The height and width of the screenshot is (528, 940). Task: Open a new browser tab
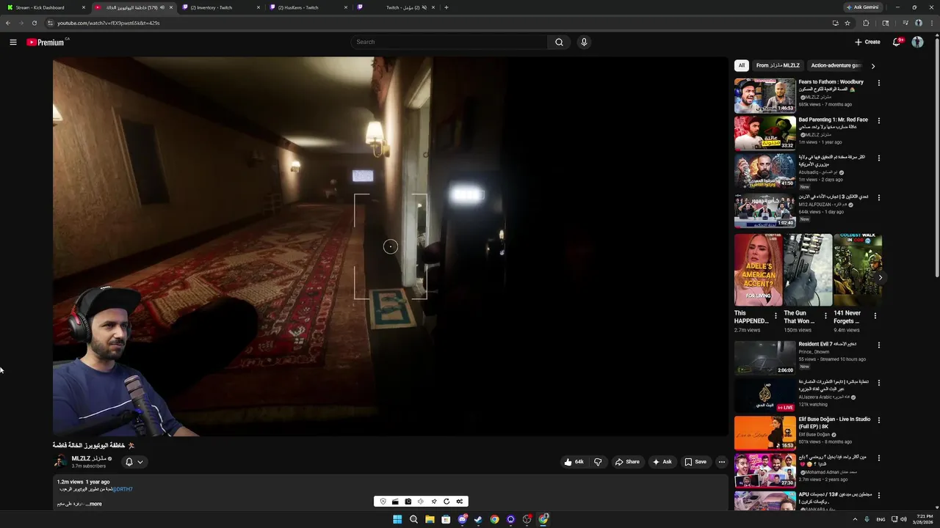coord(446,7)
